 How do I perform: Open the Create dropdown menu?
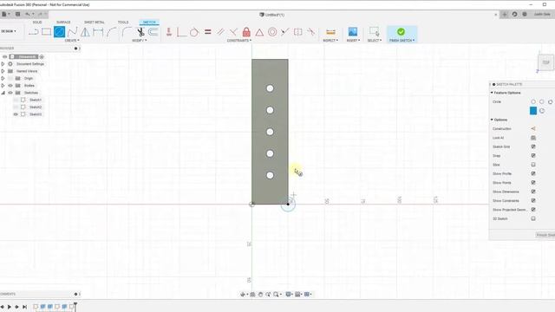click(72, 41)
